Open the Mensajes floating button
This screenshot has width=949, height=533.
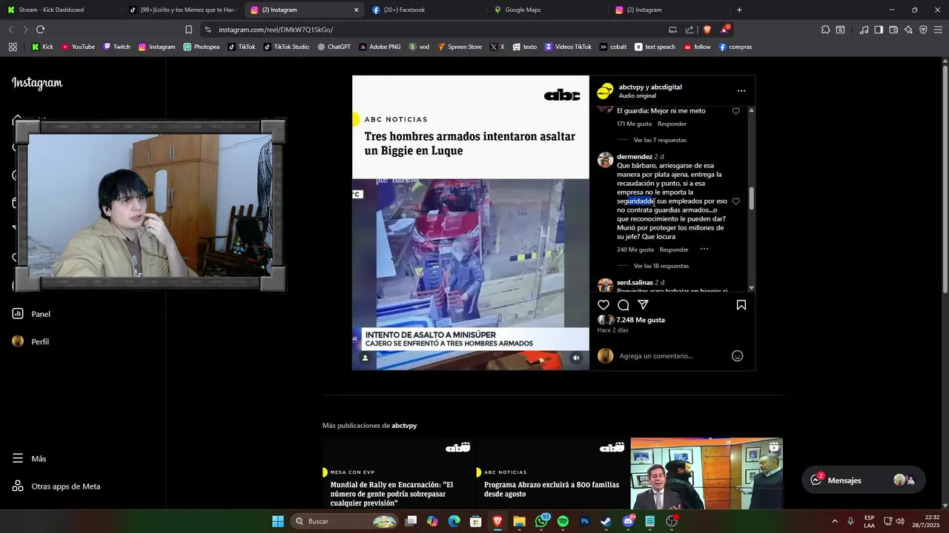pyautogui.click(x=863, y=480)
